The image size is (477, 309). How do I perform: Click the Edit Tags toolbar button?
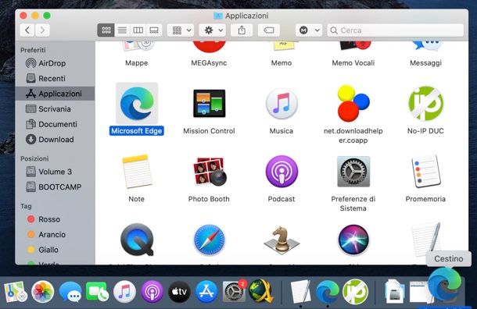pyautogui.click(x=269, y=30)
